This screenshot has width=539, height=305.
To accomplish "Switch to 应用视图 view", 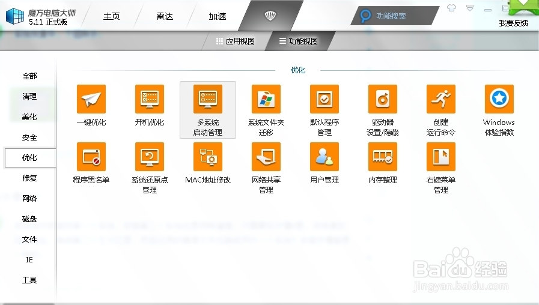I will pos(236,41).
